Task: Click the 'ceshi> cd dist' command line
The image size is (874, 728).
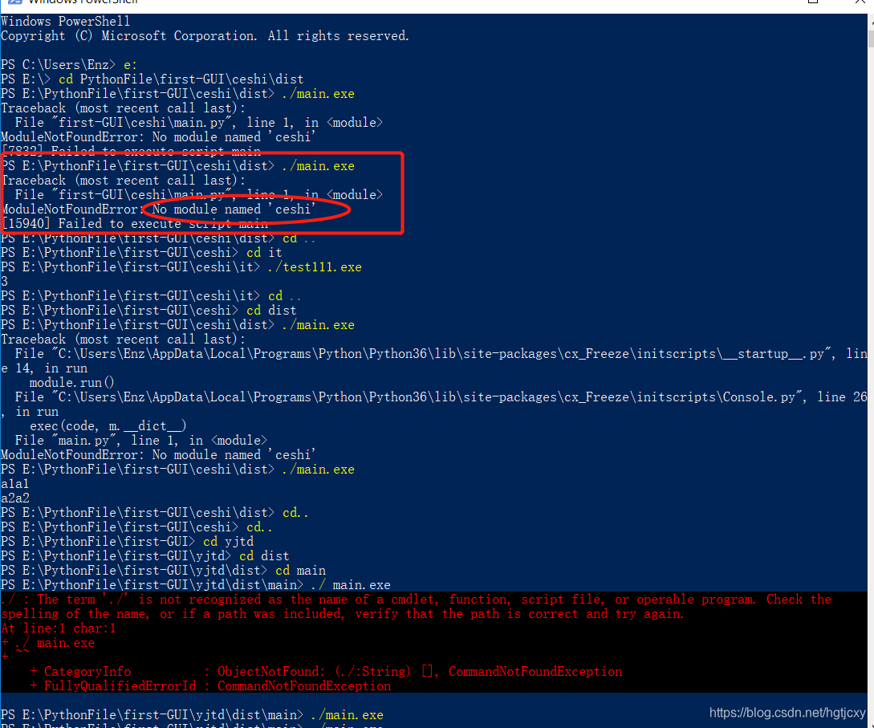Action: click(x=148, y=311)
